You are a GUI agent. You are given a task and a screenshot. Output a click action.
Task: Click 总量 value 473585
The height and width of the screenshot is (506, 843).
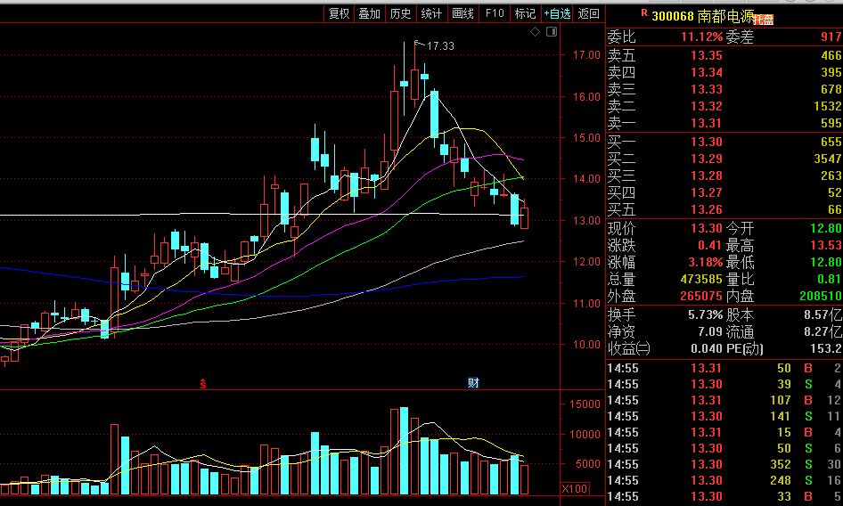pyautogui.click(x=701, y=280)
